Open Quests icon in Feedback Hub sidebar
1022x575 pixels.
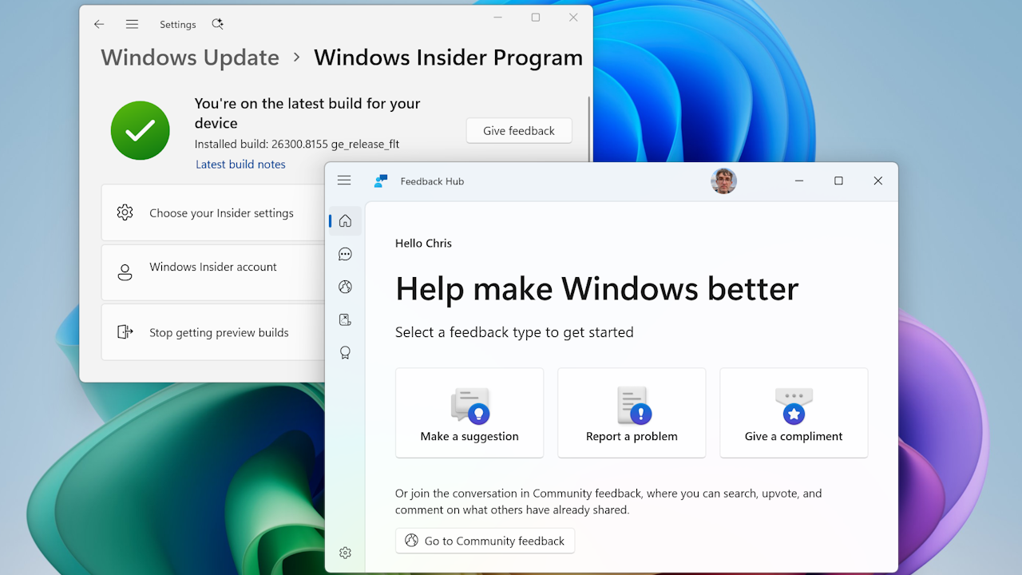pyautogui.click(x=345, y=319)
